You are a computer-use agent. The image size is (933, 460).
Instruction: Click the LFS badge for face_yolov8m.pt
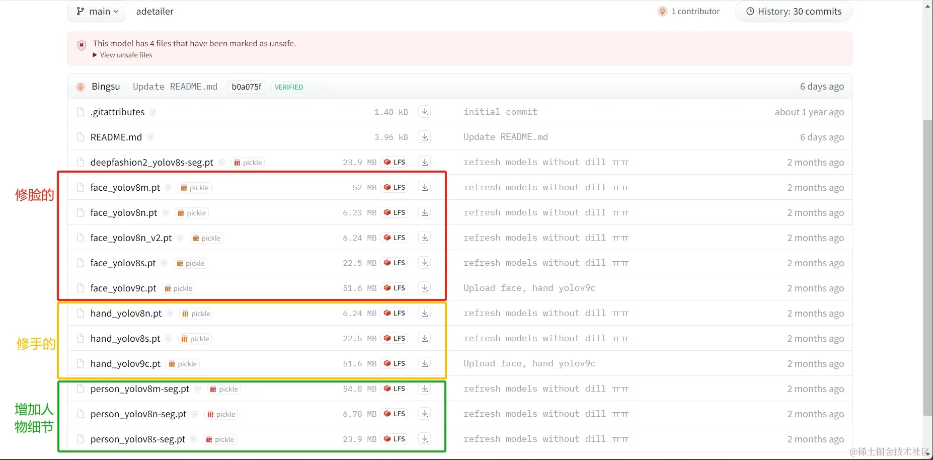395,187
